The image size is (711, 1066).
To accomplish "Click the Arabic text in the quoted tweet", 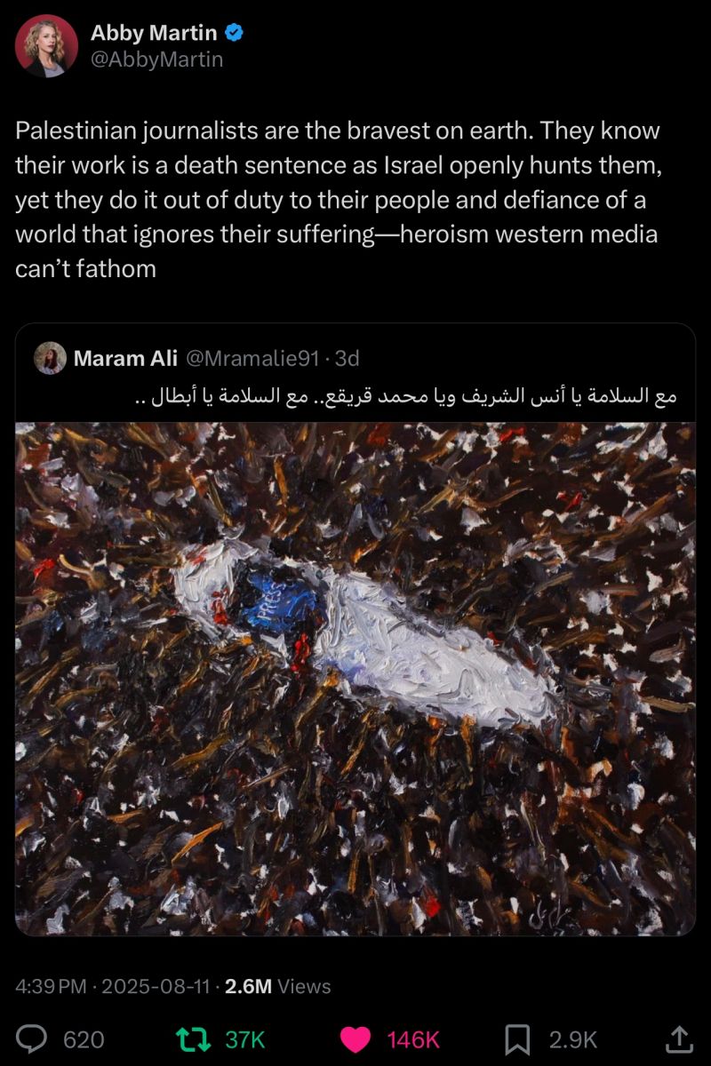I will pos(406,396).
